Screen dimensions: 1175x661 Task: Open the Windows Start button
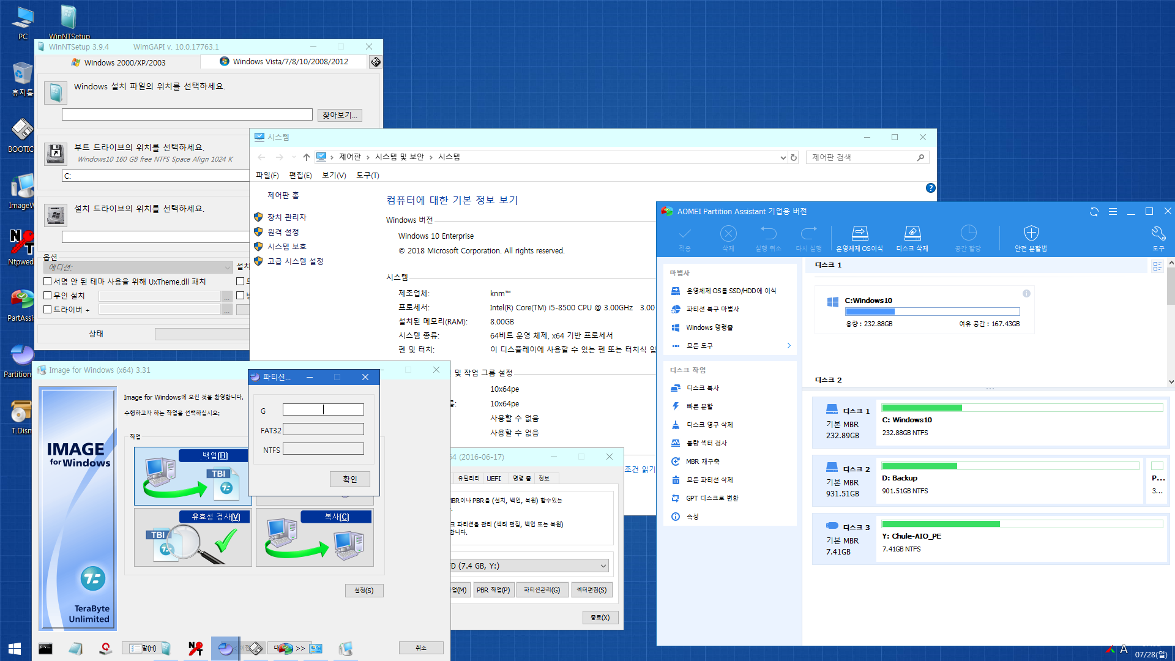[15, 649]
